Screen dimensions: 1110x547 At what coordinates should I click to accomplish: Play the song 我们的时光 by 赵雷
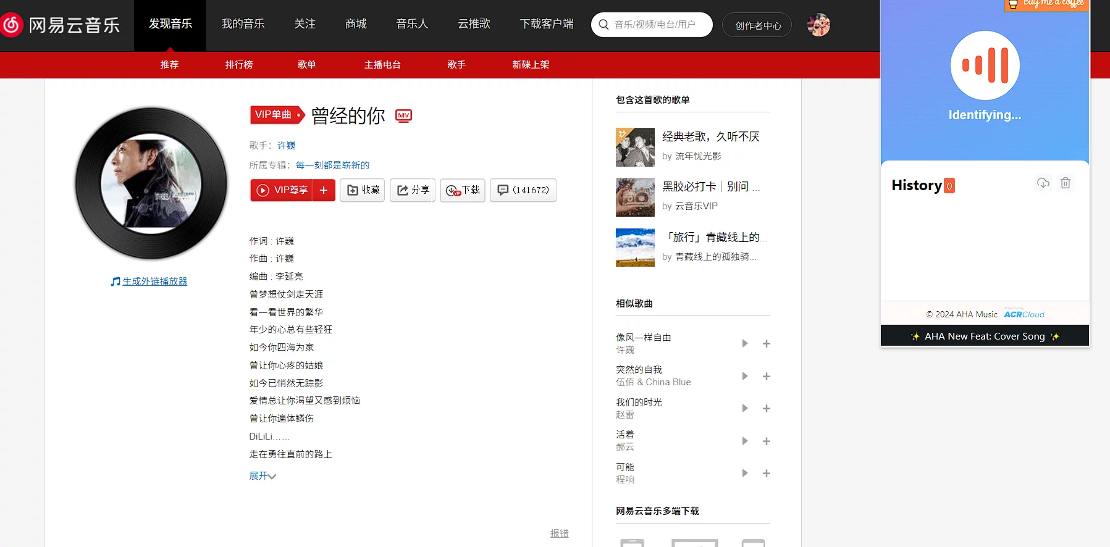click(x=745, y=408)
